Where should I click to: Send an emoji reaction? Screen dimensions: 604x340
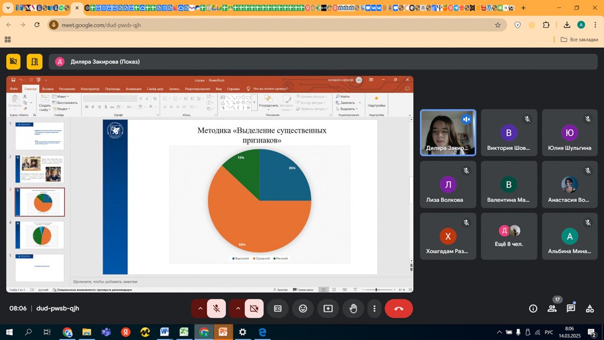pos(303,309)
